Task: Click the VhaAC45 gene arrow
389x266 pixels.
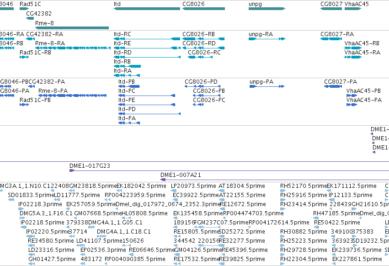Action: click(x=353, y=9)
